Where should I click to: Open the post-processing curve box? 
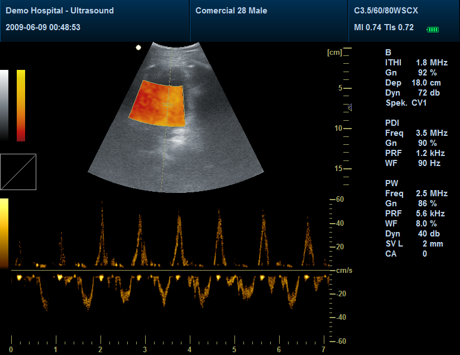click(18, 172)
